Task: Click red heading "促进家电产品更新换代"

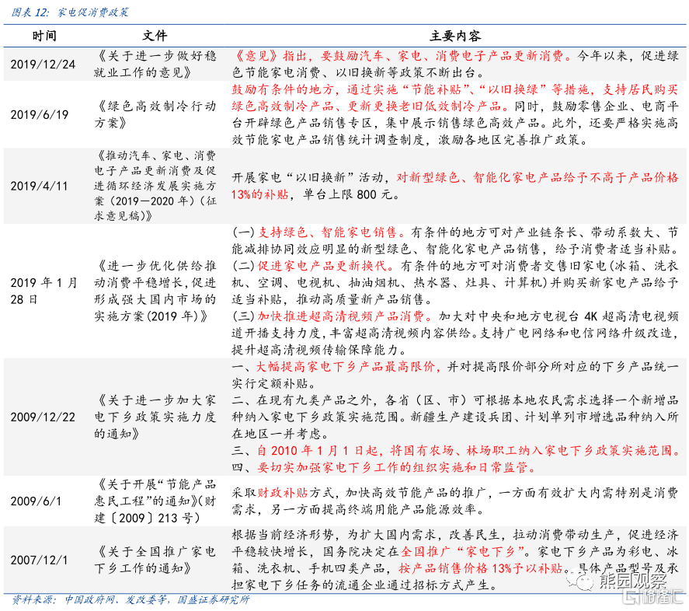Action: pyautogui.click(x=322, y=266)
